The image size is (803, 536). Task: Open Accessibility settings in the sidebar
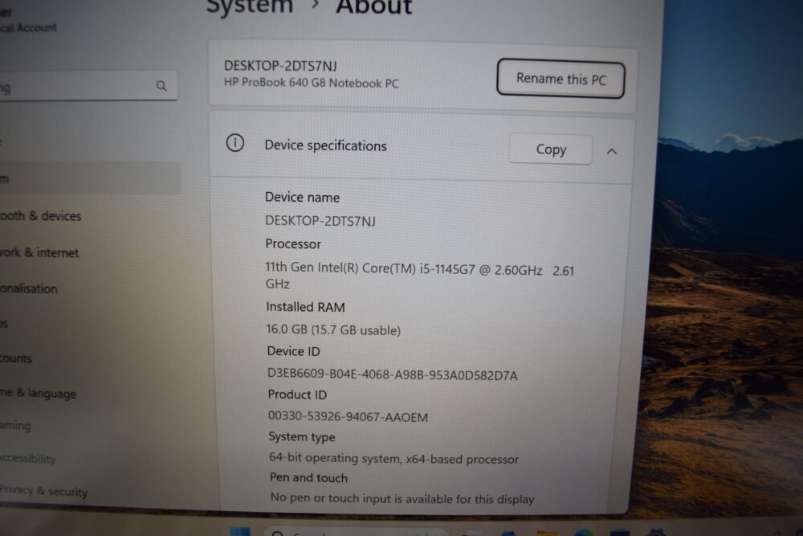point(27,458)
